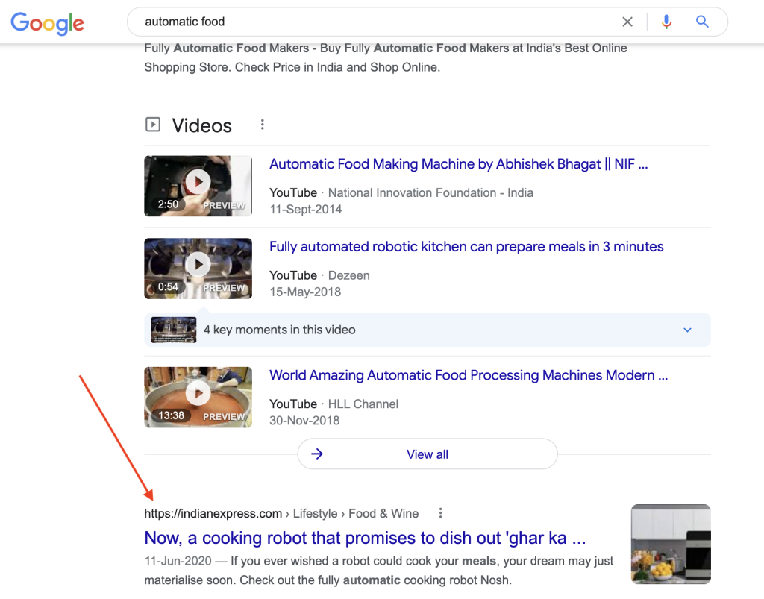Click the '30-Nov-2018' video date

[x=304, y=421]
